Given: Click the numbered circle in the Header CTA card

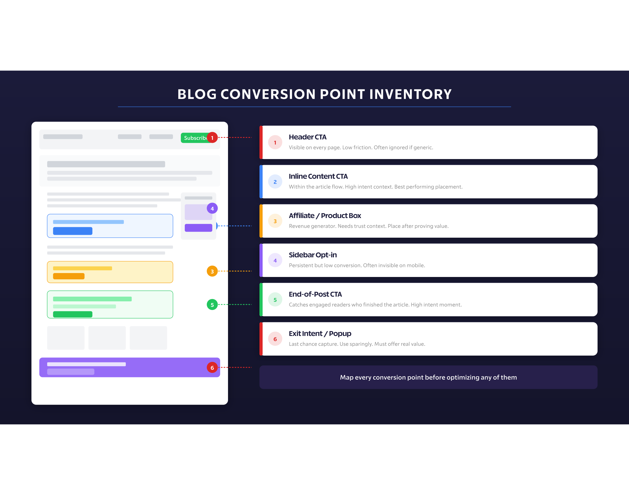Looking at the screenshot, I should (275, 142).
